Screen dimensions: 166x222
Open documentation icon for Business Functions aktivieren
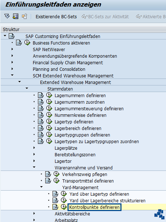[19, 43]
